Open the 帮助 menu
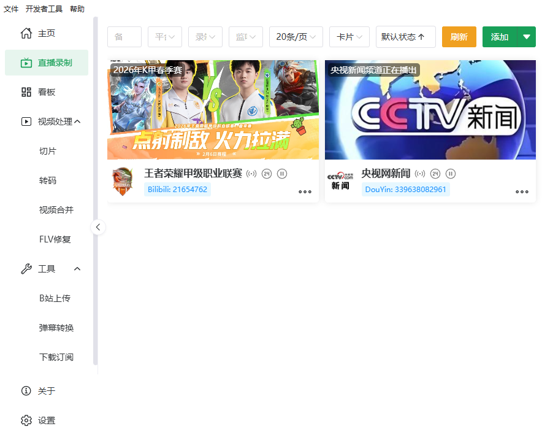 [x=77, y=9]
